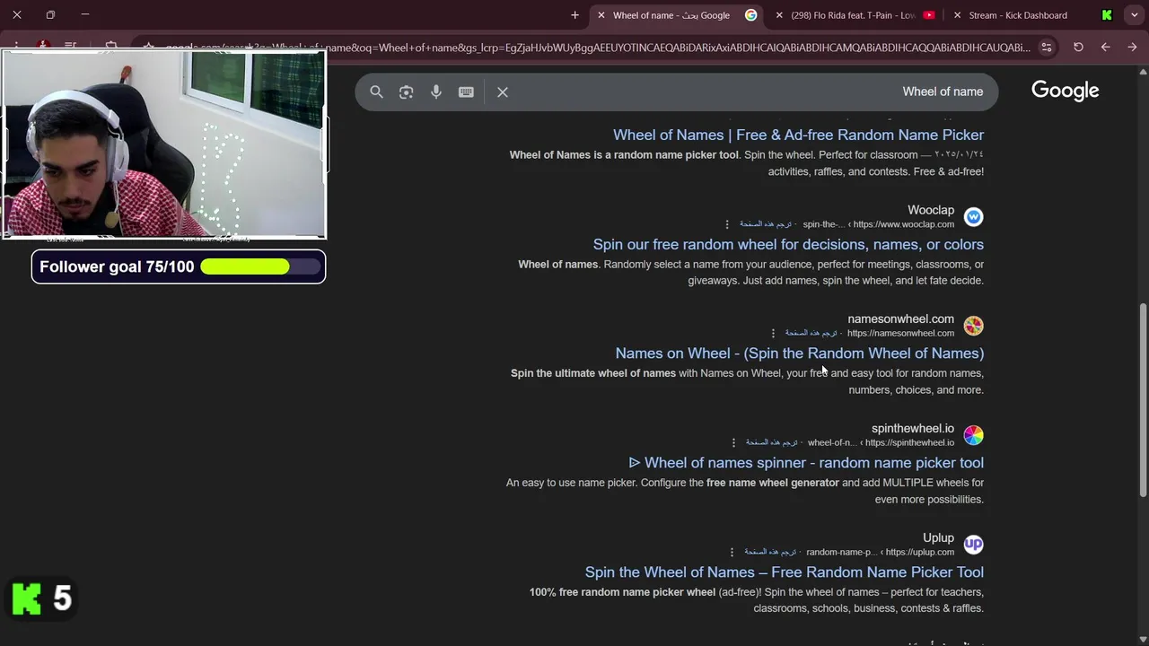The width and height of the screenshot is (1149, 646).
Task: Click the https://www.wooclap.com URL text
Action: point(904,224)
